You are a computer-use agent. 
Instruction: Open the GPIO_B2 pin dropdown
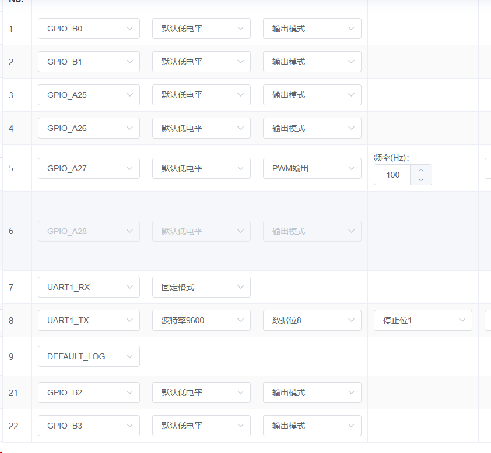[89, 392]
